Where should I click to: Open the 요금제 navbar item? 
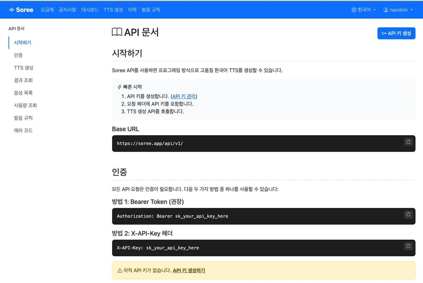pos(47,10)
